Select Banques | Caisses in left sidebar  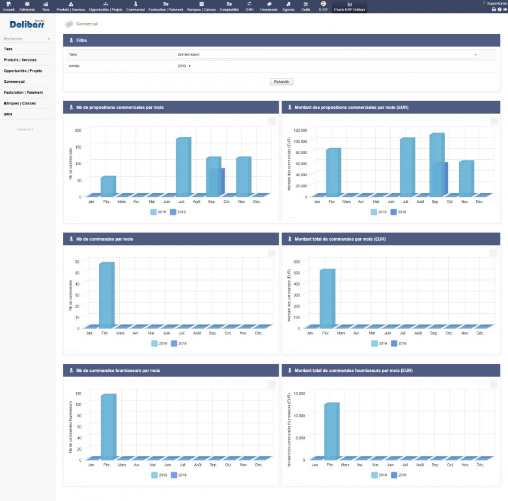(20, 104)
